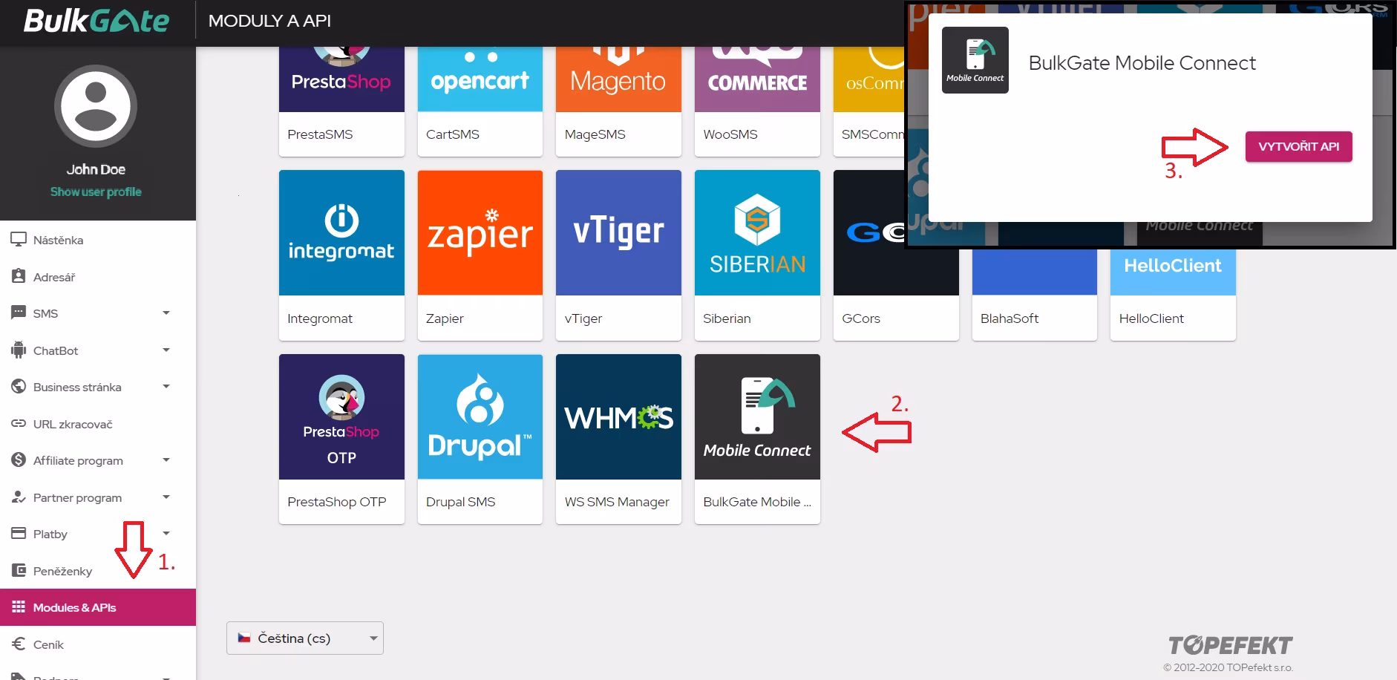This screenshot has height=680, width=1397.
Task: Click the John Doe profile avatar
Action: tap(96, 106)
